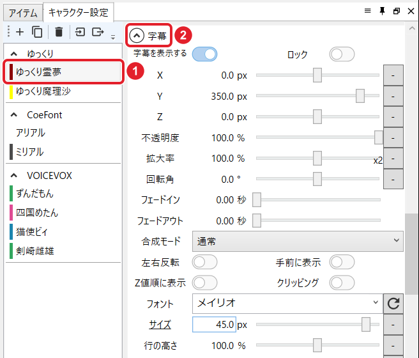Image resolution: width=419 pixels, height=358 pixels.
Task: Click the サイズ label link
Action: 160,325
